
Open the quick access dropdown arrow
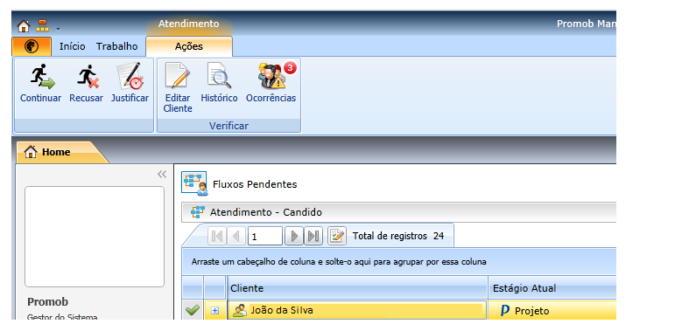58,30
